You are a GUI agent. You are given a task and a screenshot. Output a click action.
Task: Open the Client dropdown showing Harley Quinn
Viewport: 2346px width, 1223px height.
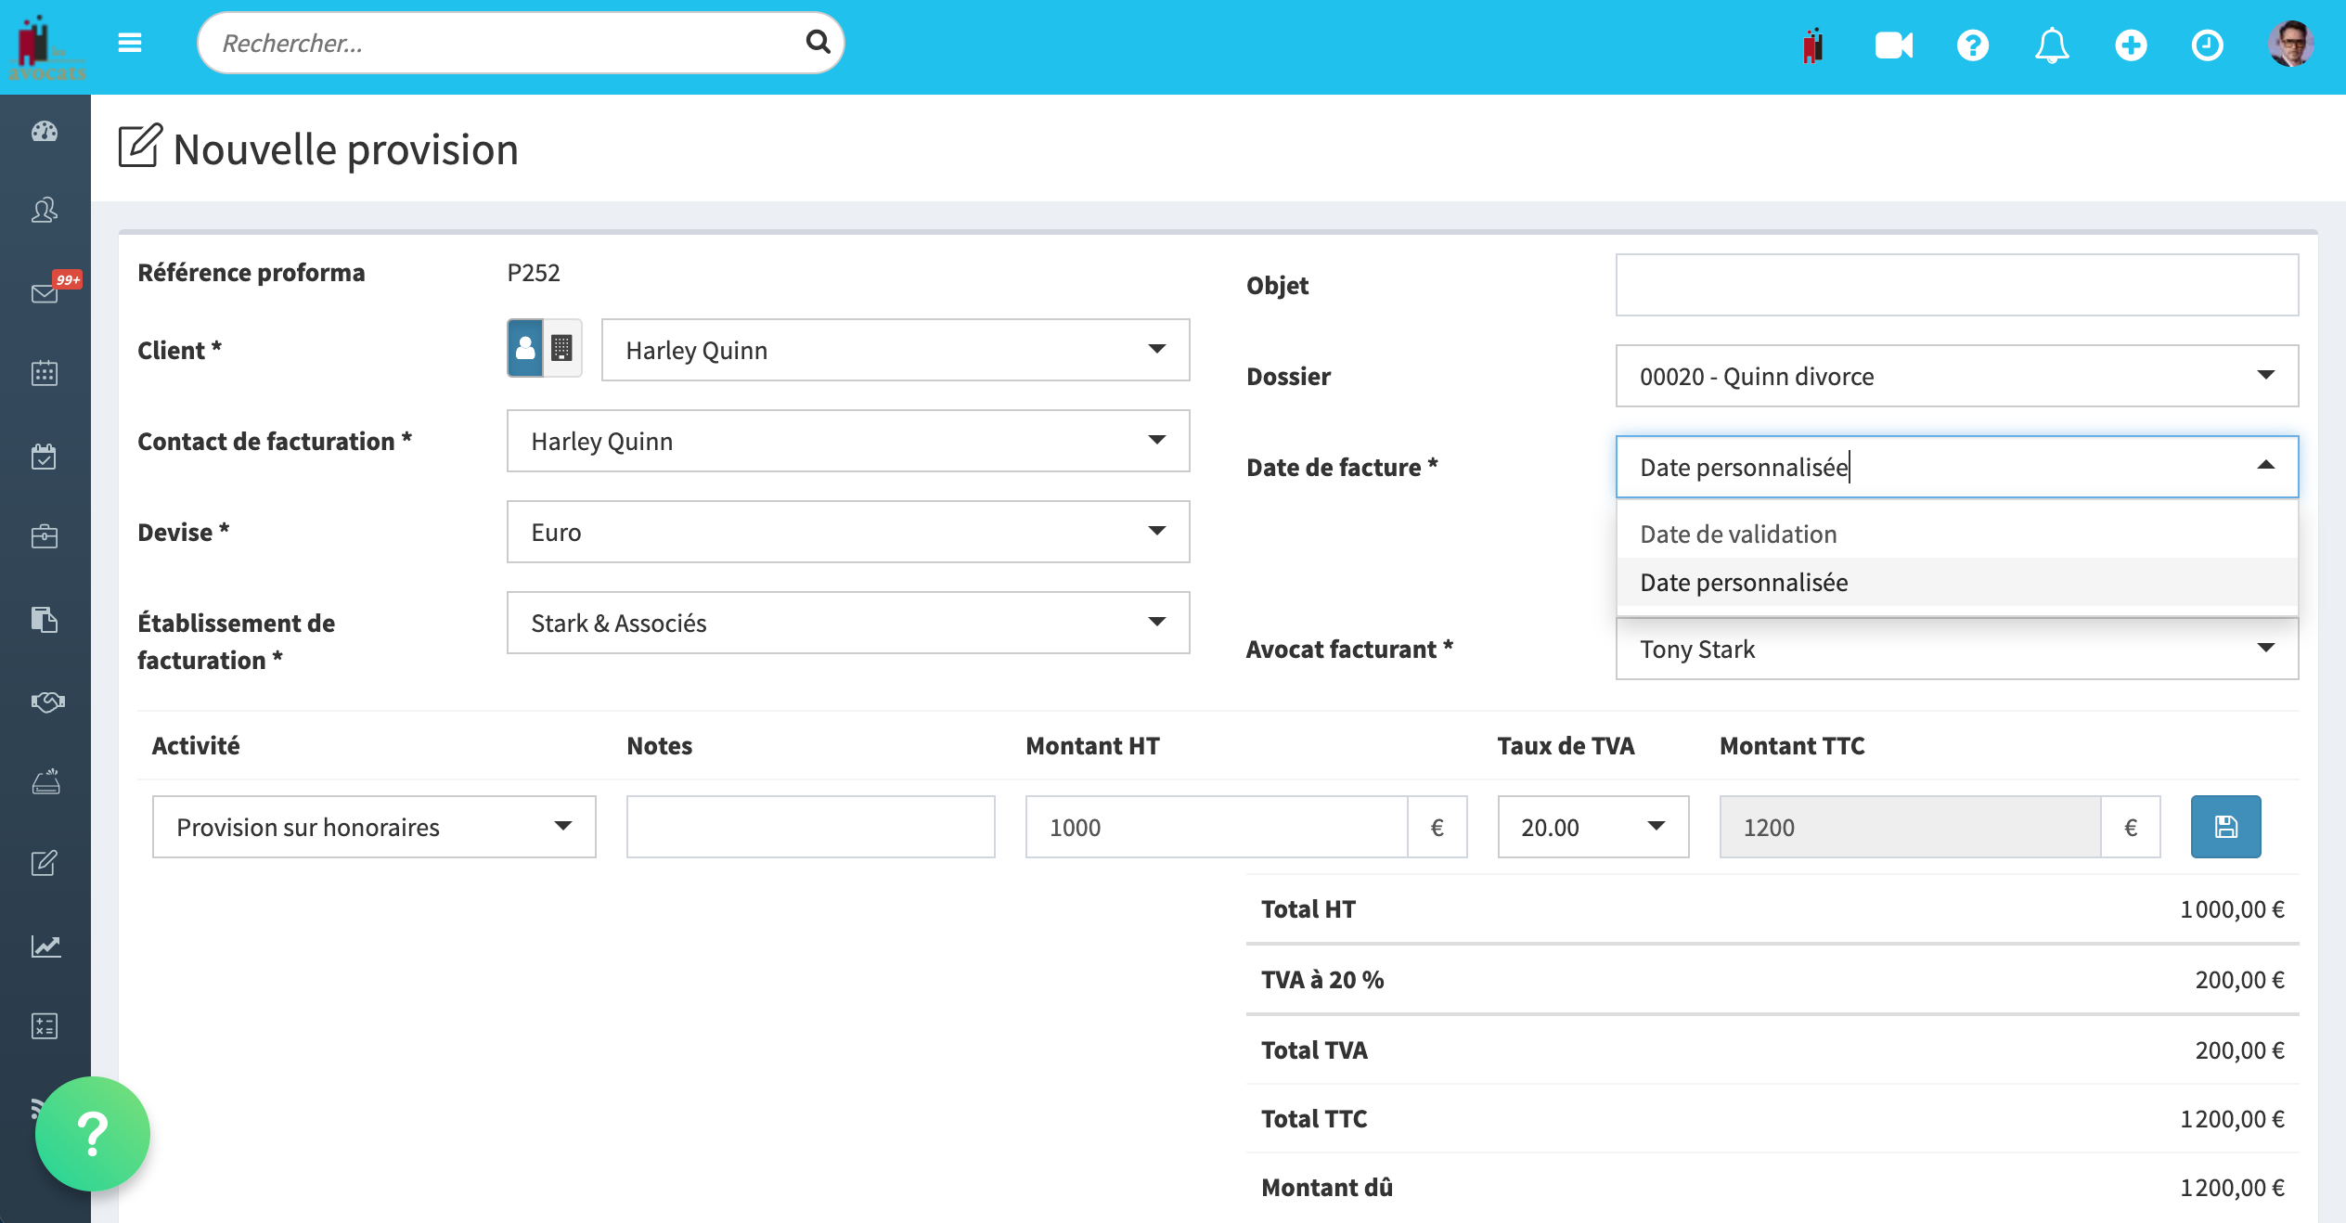click(x=896, y=350)
